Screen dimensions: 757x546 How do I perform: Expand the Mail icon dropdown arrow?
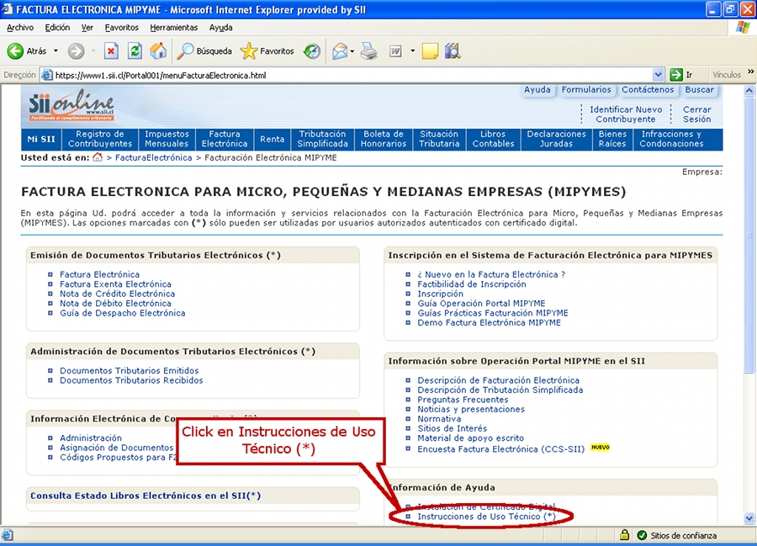pos(352,50)
